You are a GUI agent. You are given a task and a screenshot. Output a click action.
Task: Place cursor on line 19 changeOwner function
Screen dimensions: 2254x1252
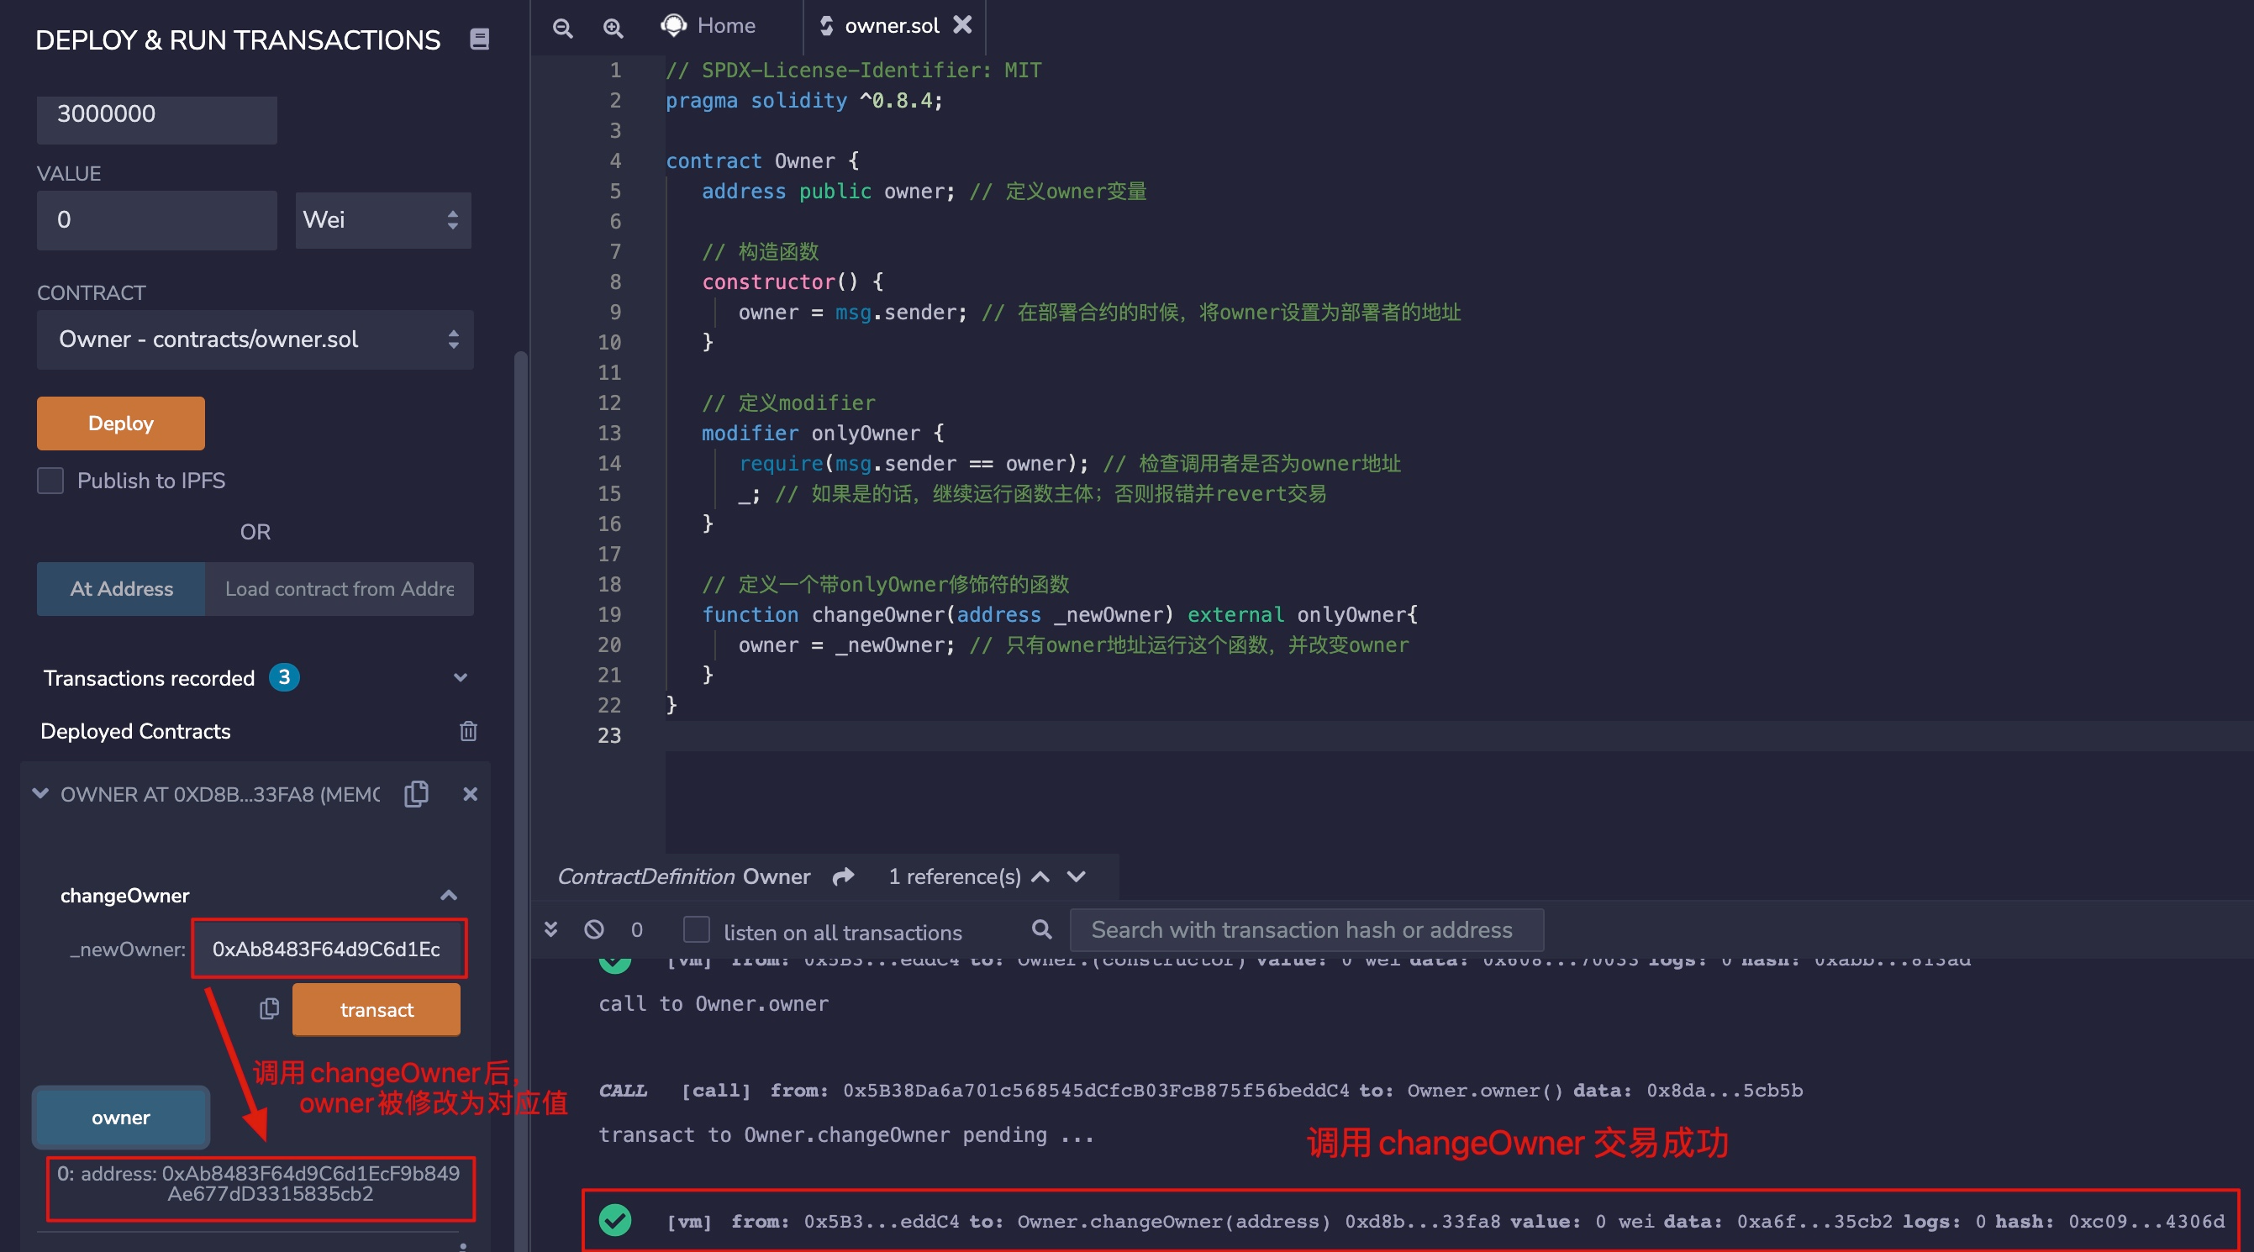pyautogui.click(x=1059, y=615)
